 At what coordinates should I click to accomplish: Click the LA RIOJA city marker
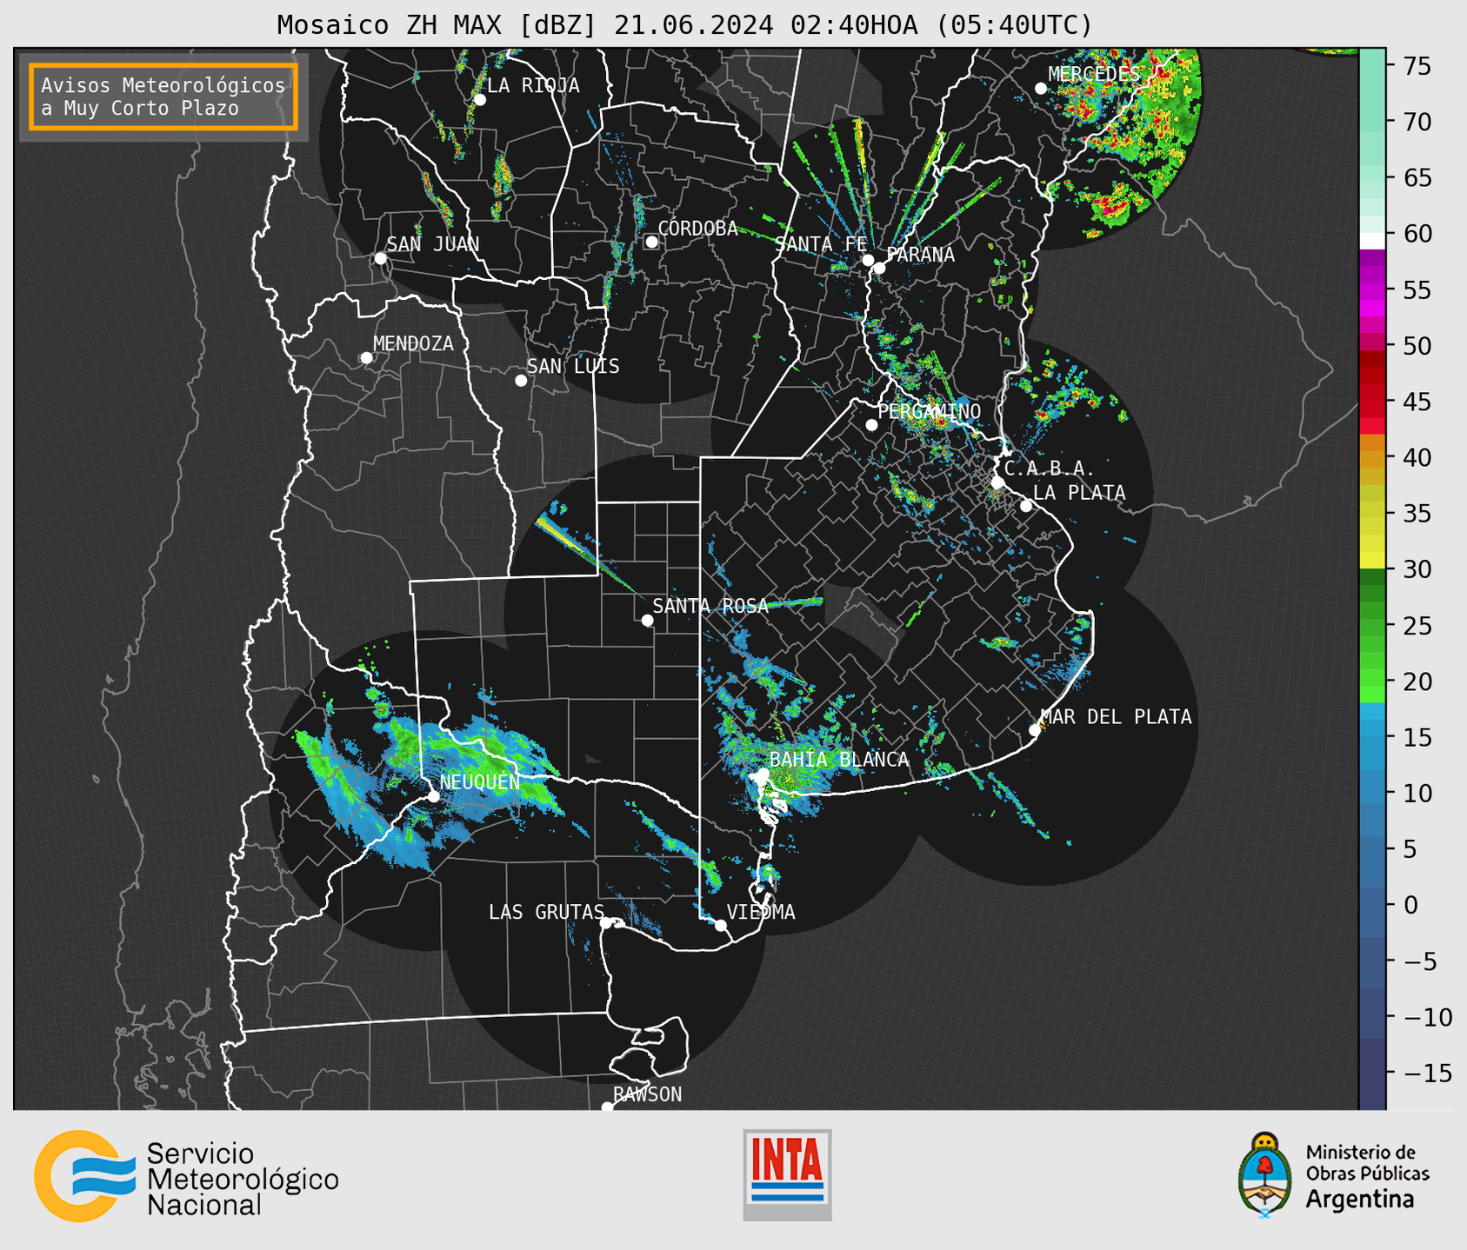pyautogui.click(x=480, y=100)
